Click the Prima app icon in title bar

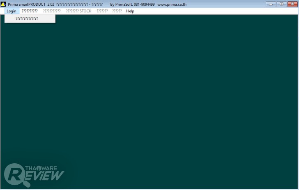pyautogui.click(x=3, y=4)
